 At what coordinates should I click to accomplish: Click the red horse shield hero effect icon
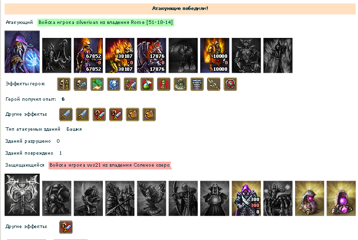click(230, 84)
